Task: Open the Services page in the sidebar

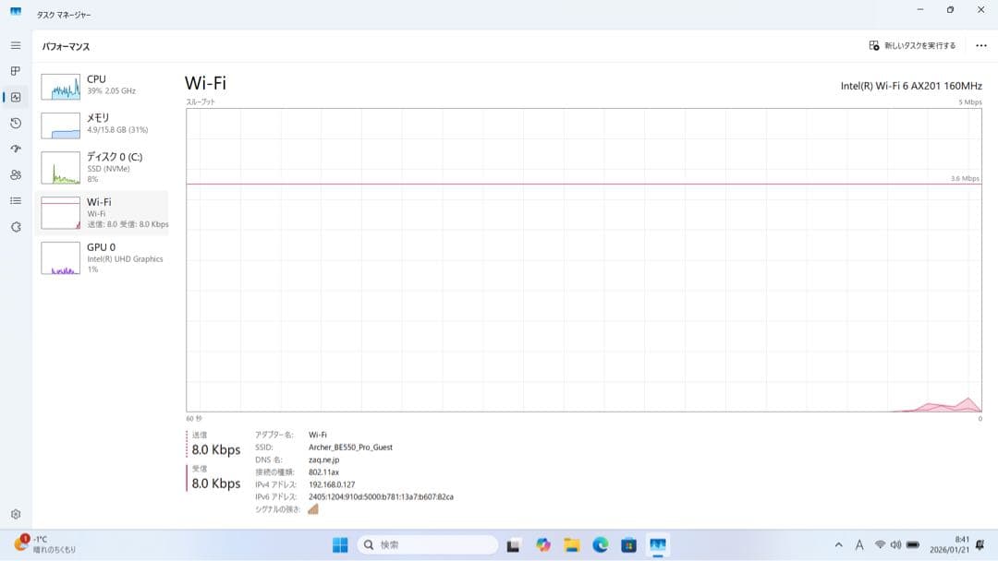Action: point(15,226)
